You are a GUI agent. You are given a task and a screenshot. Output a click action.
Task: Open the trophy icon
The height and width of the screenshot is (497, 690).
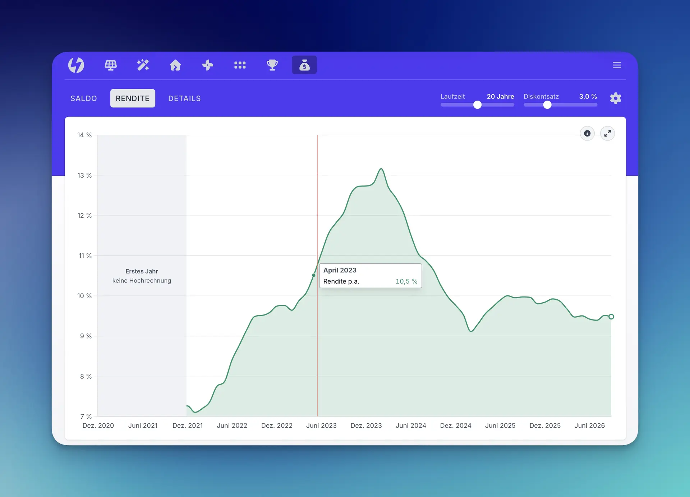point(272,65)
